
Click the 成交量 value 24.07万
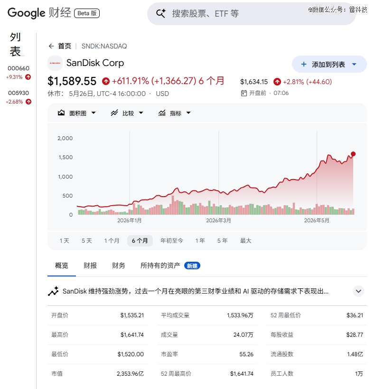(x=244, y=335)
